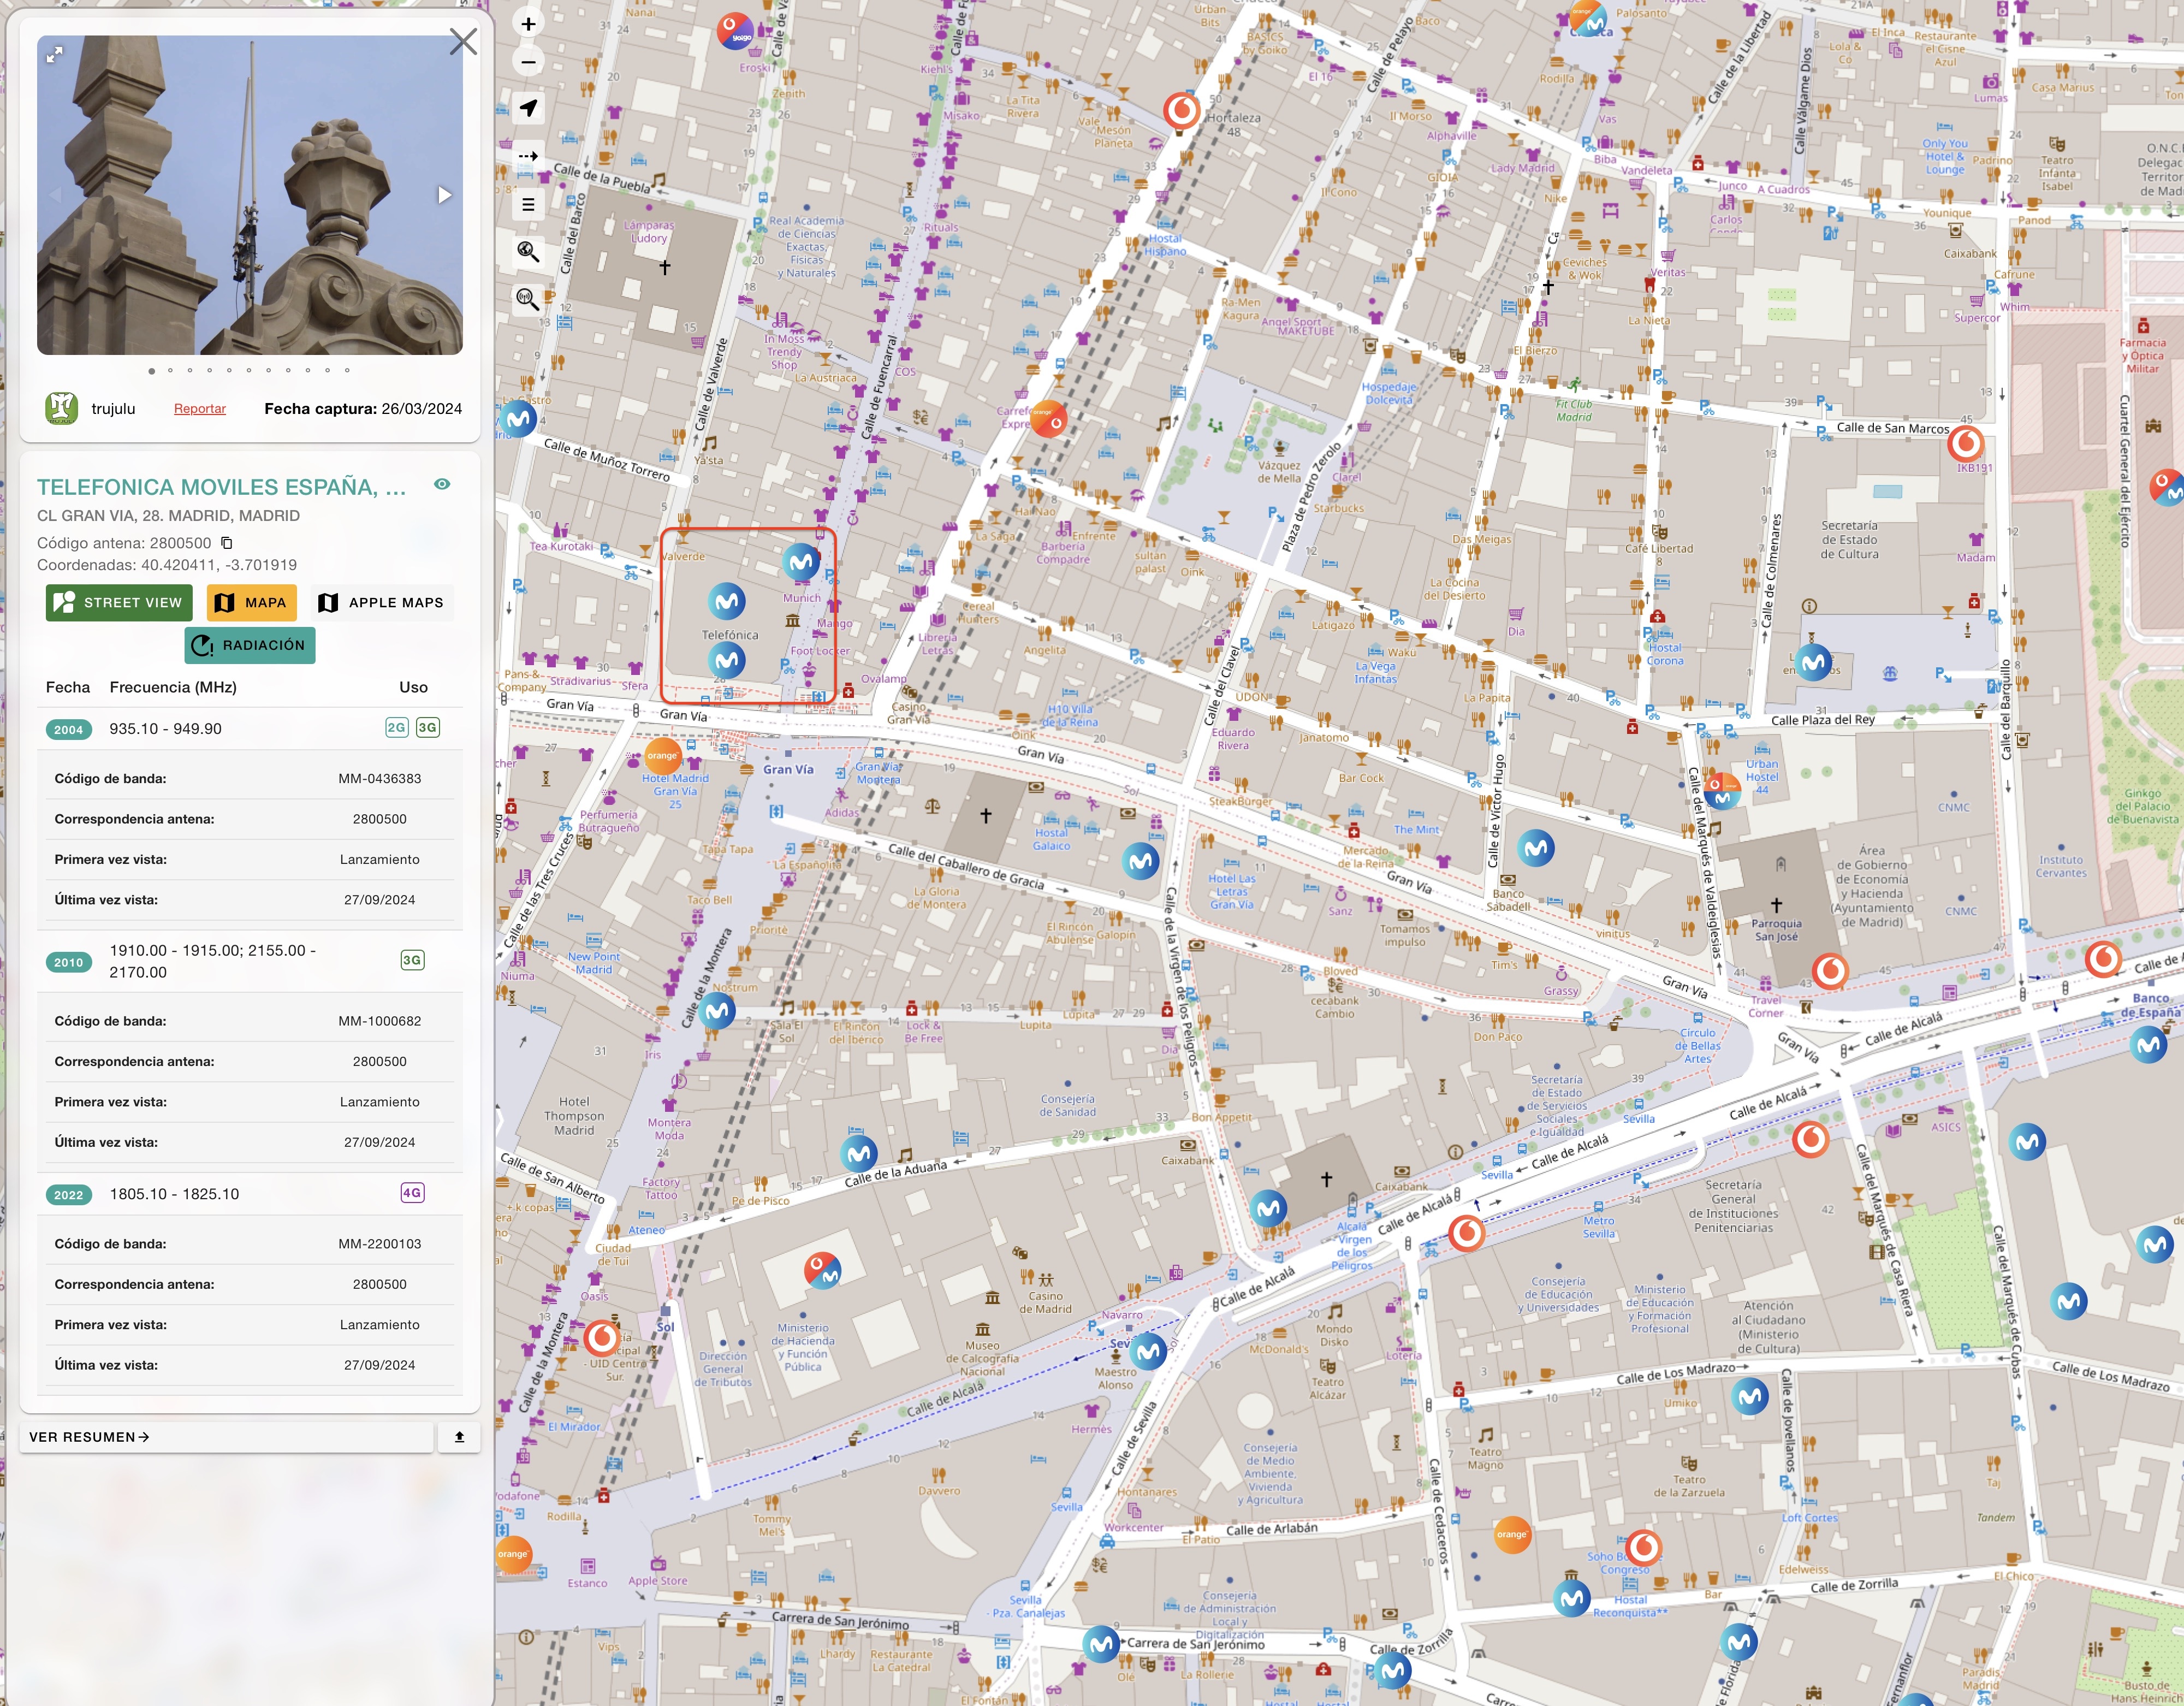Open the location in Apple Maps
Viewport: 2184px width, 1706px height.
(x=381, y=603)
